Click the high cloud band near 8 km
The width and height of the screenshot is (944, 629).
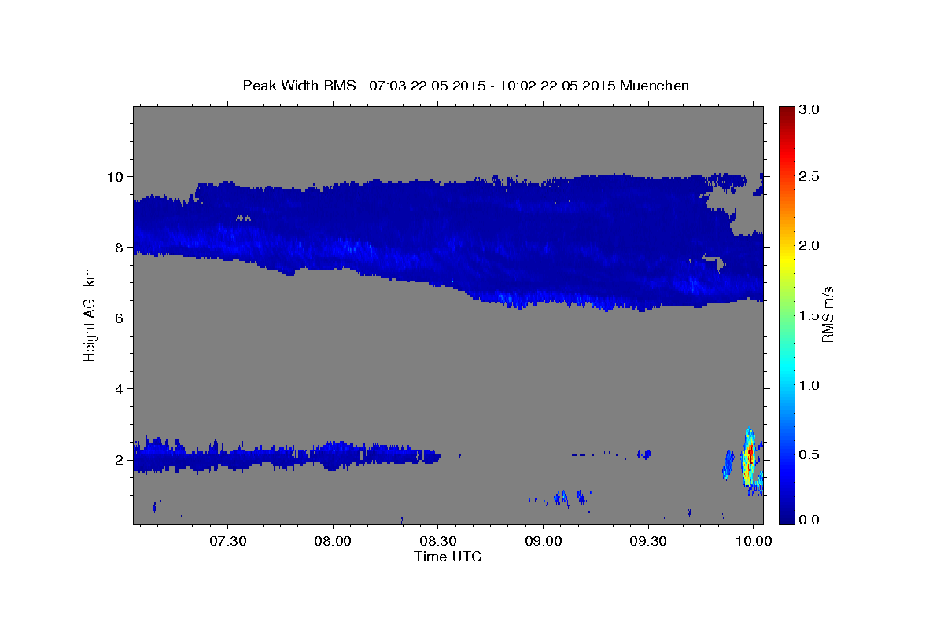[x=448, y=244]
